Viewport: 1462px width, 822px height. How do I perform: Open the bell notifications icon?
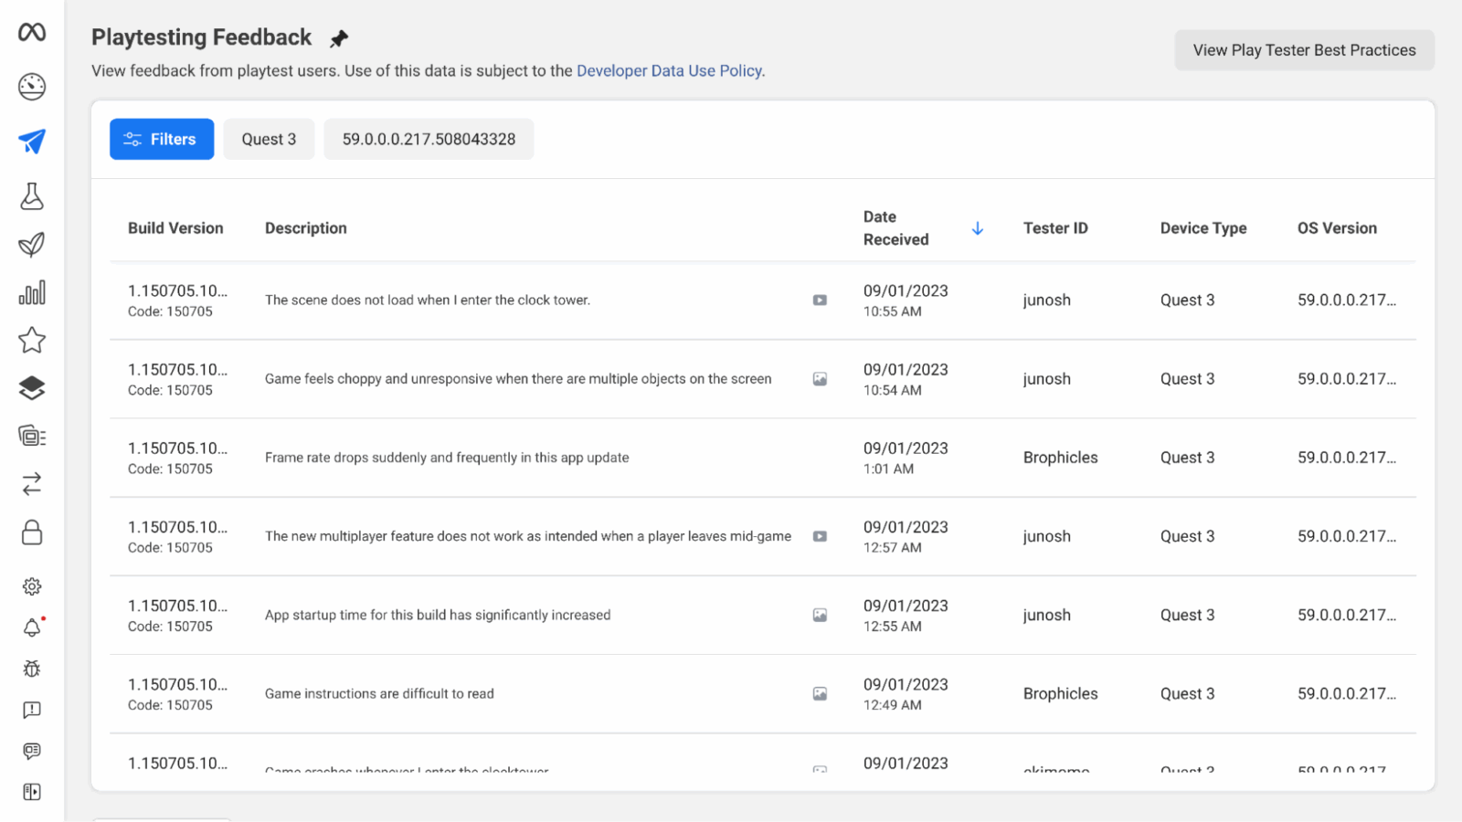point(32,627)
